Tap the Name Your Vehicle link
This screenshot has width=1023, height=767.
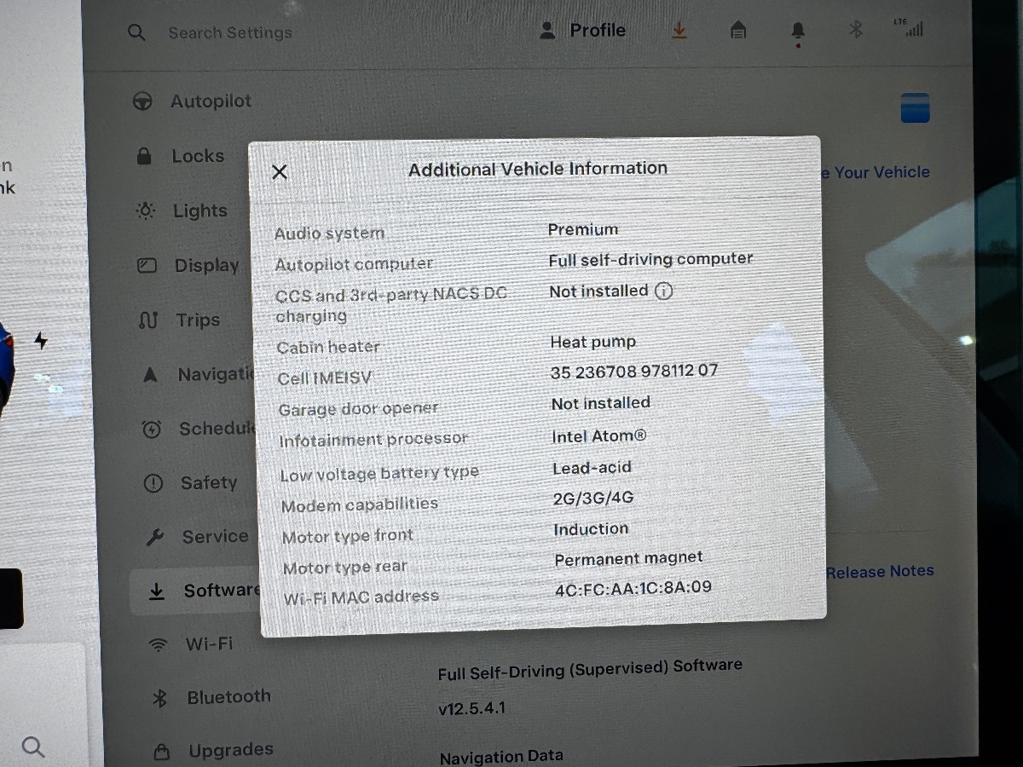coord(875,172)
